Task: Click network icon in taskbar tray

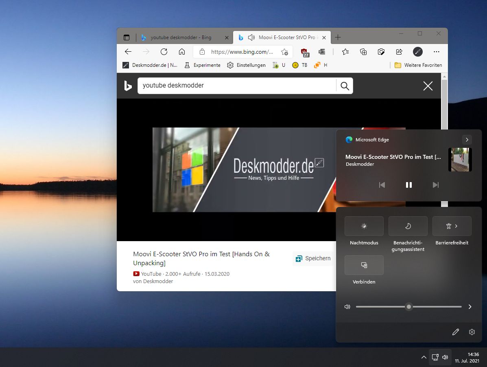Action: 435,357
